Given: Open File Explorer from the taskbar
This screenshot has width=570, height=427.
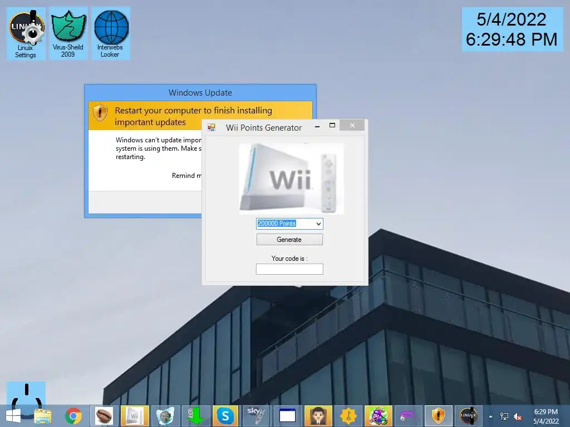Looking at the screenshot, I should coord(43,416).
